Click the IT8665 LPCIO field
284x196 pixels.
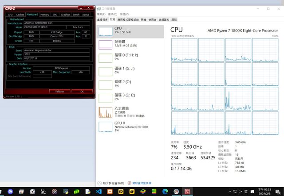coord(57,41)
